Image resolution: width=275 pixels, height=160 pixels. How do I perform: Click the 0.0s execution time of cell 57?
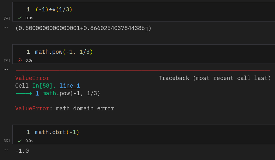tap(29, 18)
